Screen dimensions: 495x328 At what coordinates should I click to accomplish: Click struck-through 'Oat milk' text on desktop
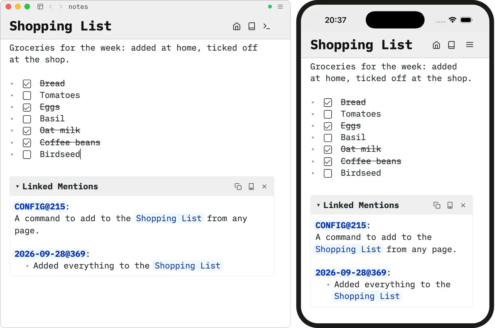coord(60,130)
